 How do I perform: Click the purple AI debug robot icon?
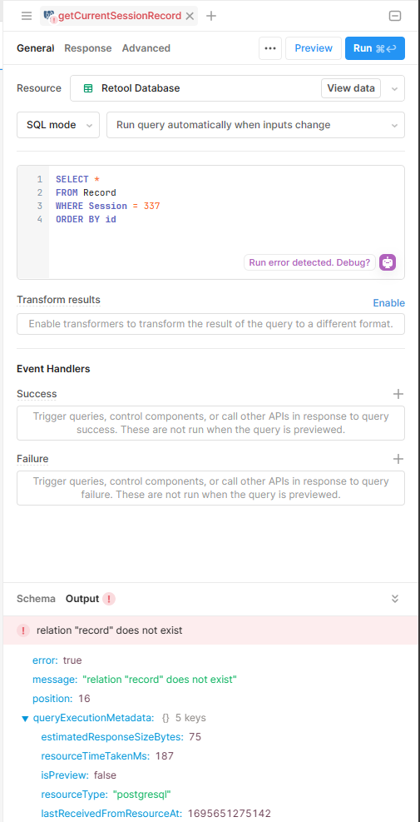click(388, 262)
